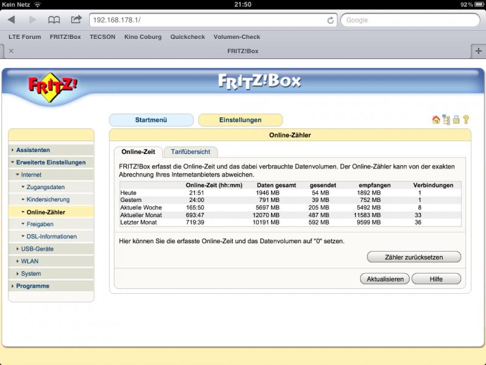Click the Aktueller Monat row label
Image resolution: width=486 pixels, height=365 pixels.
pyautogui.click(x=141, y=215)
